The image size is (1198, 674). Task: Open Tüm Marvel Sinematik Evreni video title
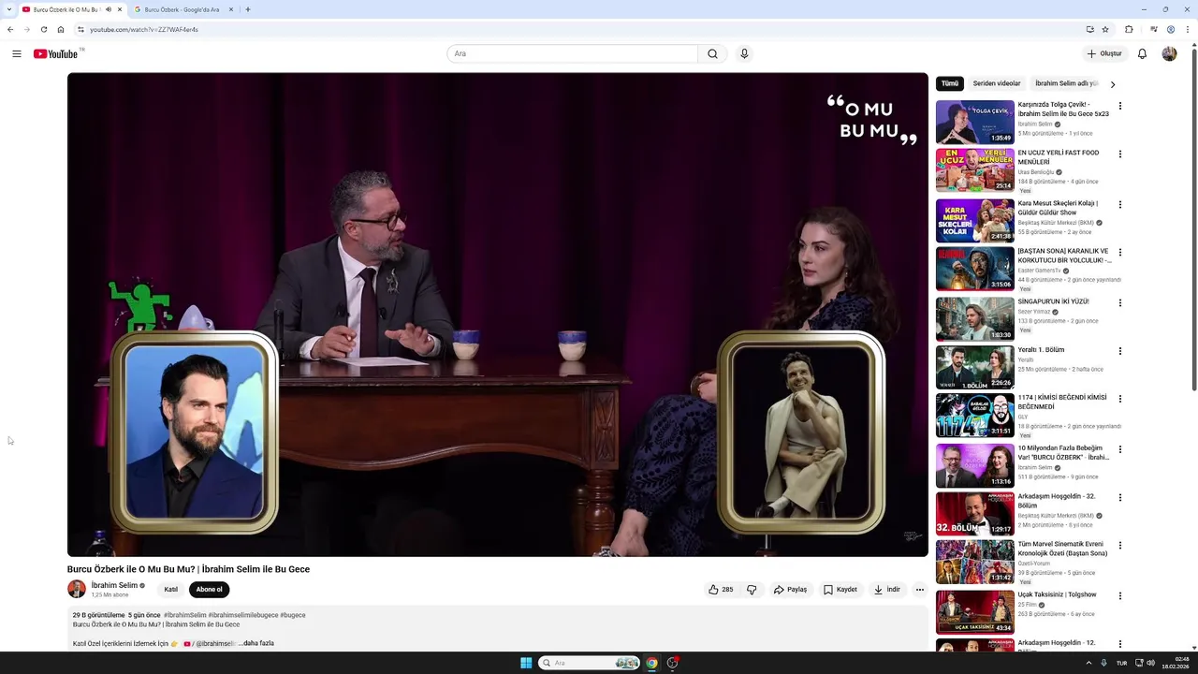(x=1062, y=549)
